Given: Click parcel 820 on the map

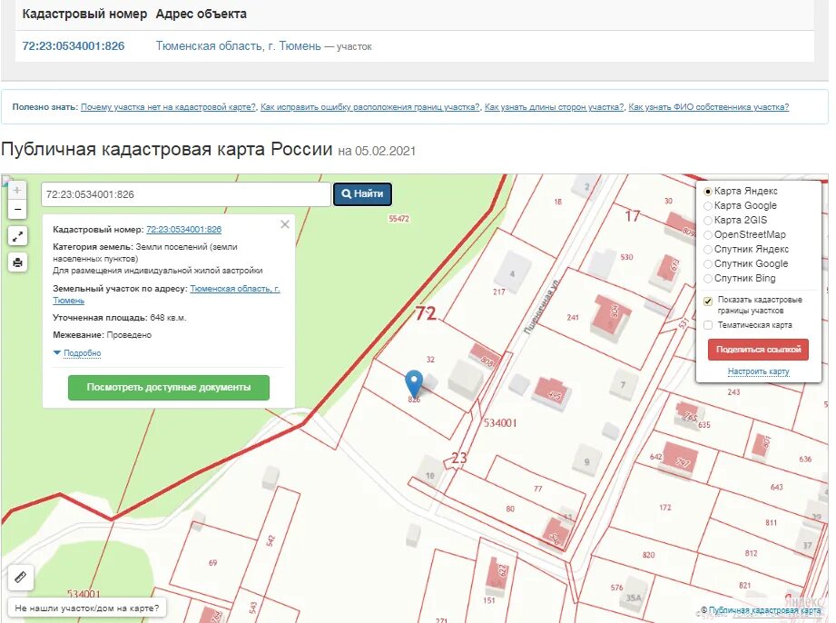Looking at the screenshot, I should (648, 555).
